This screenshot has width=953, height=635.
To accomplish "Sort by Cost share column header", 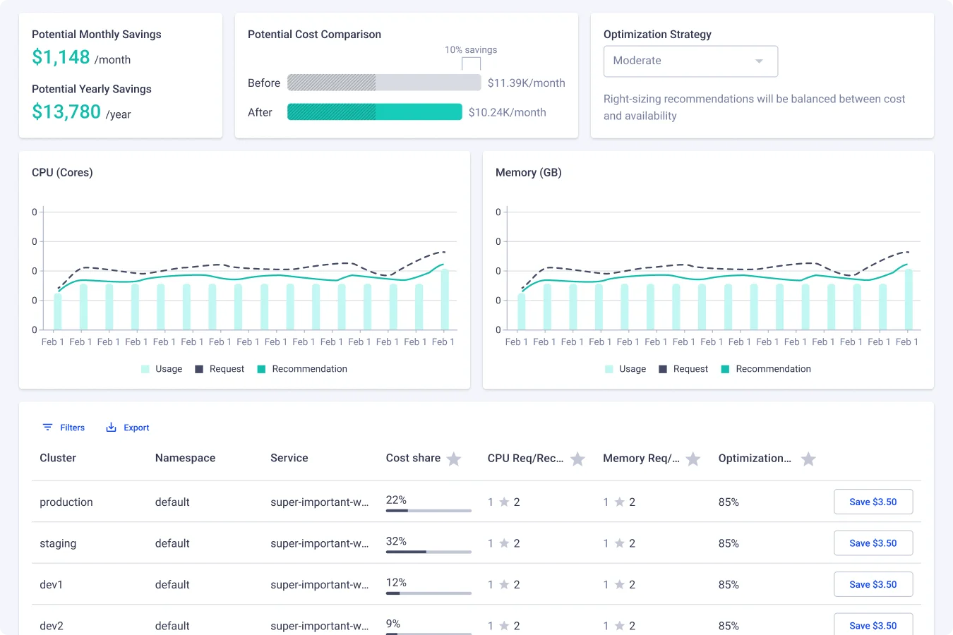I will 413,458.
